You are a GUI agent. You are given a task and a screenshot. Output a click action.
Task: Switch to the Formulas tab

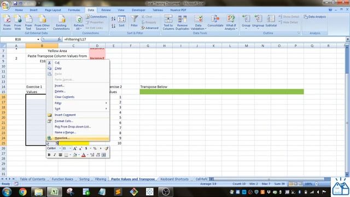(74, 10)
